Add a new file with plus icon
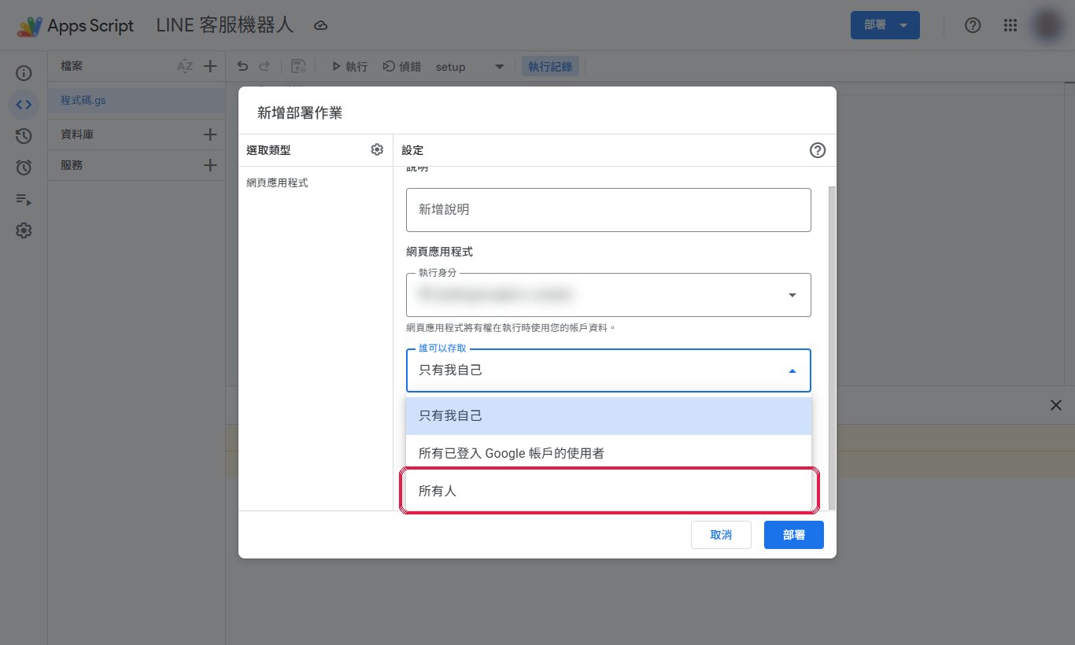1075x645 pixels. point(210,67)
